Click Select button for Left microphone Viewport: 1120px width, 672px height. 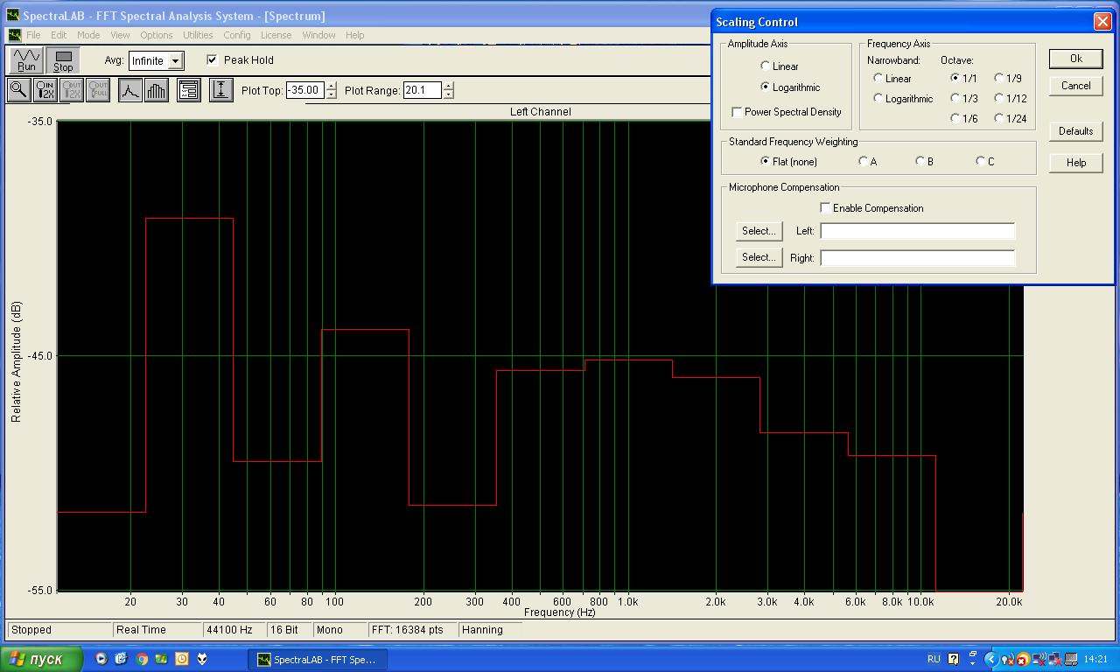click(x=759, y=231)
